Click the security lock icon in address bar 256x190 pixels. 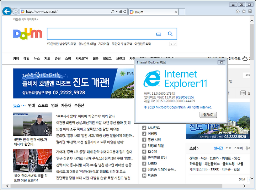click(x=121, y=12)
